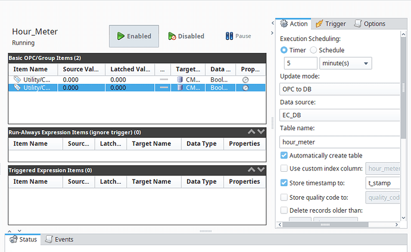Click Action panel vertical scrollbar thumb
The height and width of the screenshot is (252, 411).
(x=403, y=87)
